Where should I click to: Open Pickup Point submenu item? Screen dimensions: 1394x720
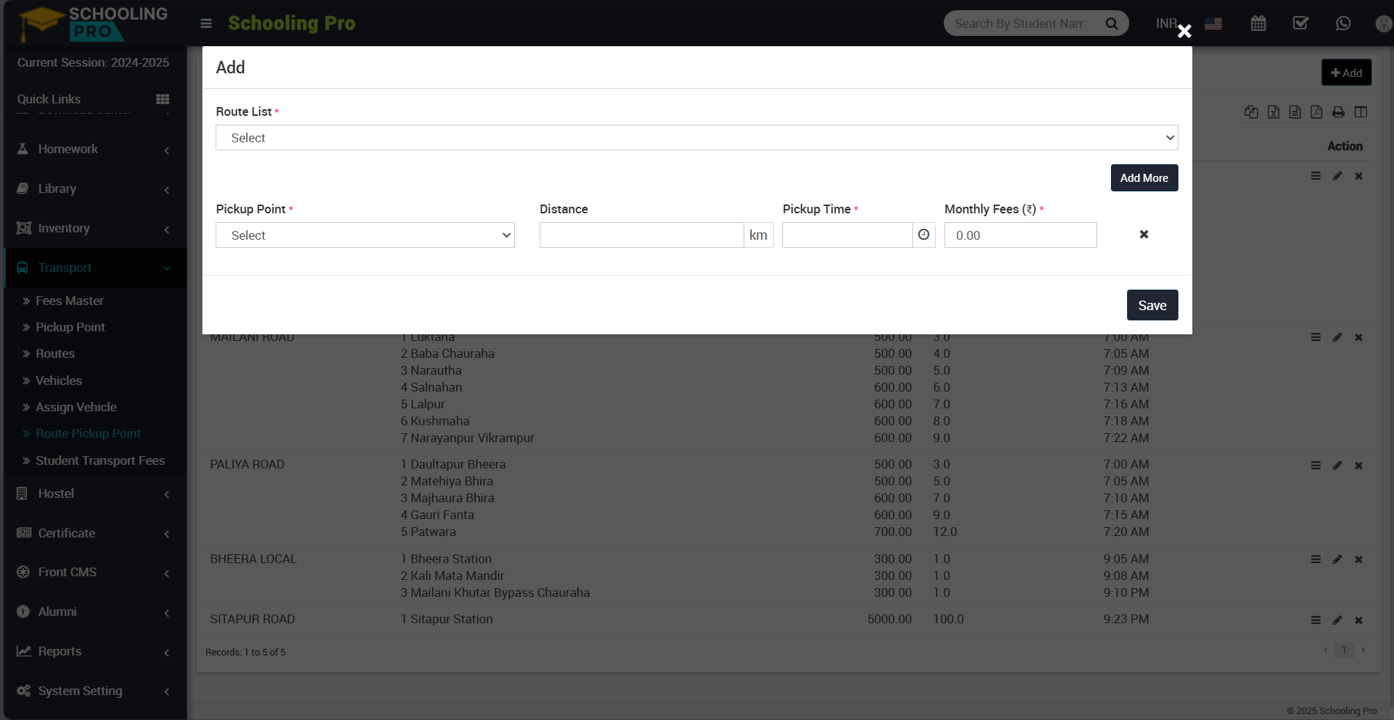click(70, 327)
